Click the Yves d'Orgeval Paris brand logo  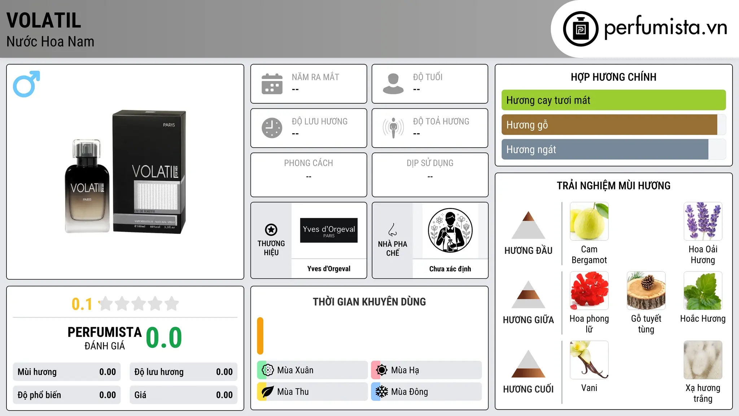(x=329, y=230)
